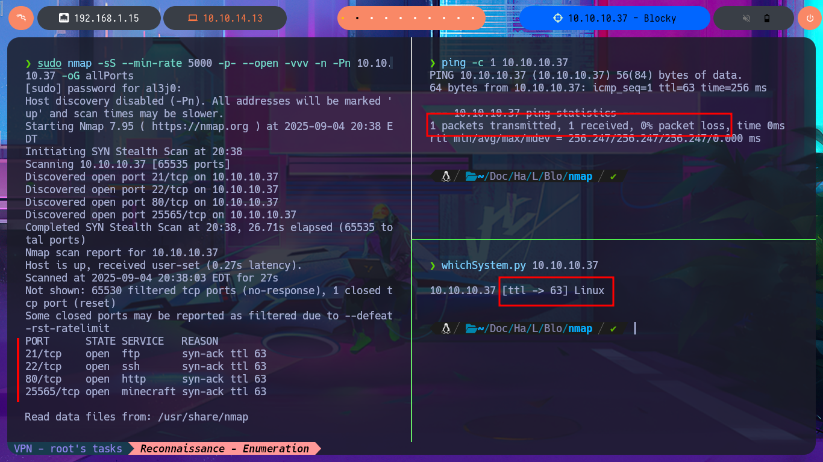Click the folder icon in upper-right prompt
Screen dimensions: 823x462
(x=471, y=176)
